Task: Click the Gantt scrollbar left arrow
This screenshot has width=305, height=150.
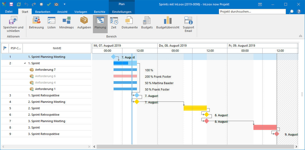Action: [x=94, y=147]
